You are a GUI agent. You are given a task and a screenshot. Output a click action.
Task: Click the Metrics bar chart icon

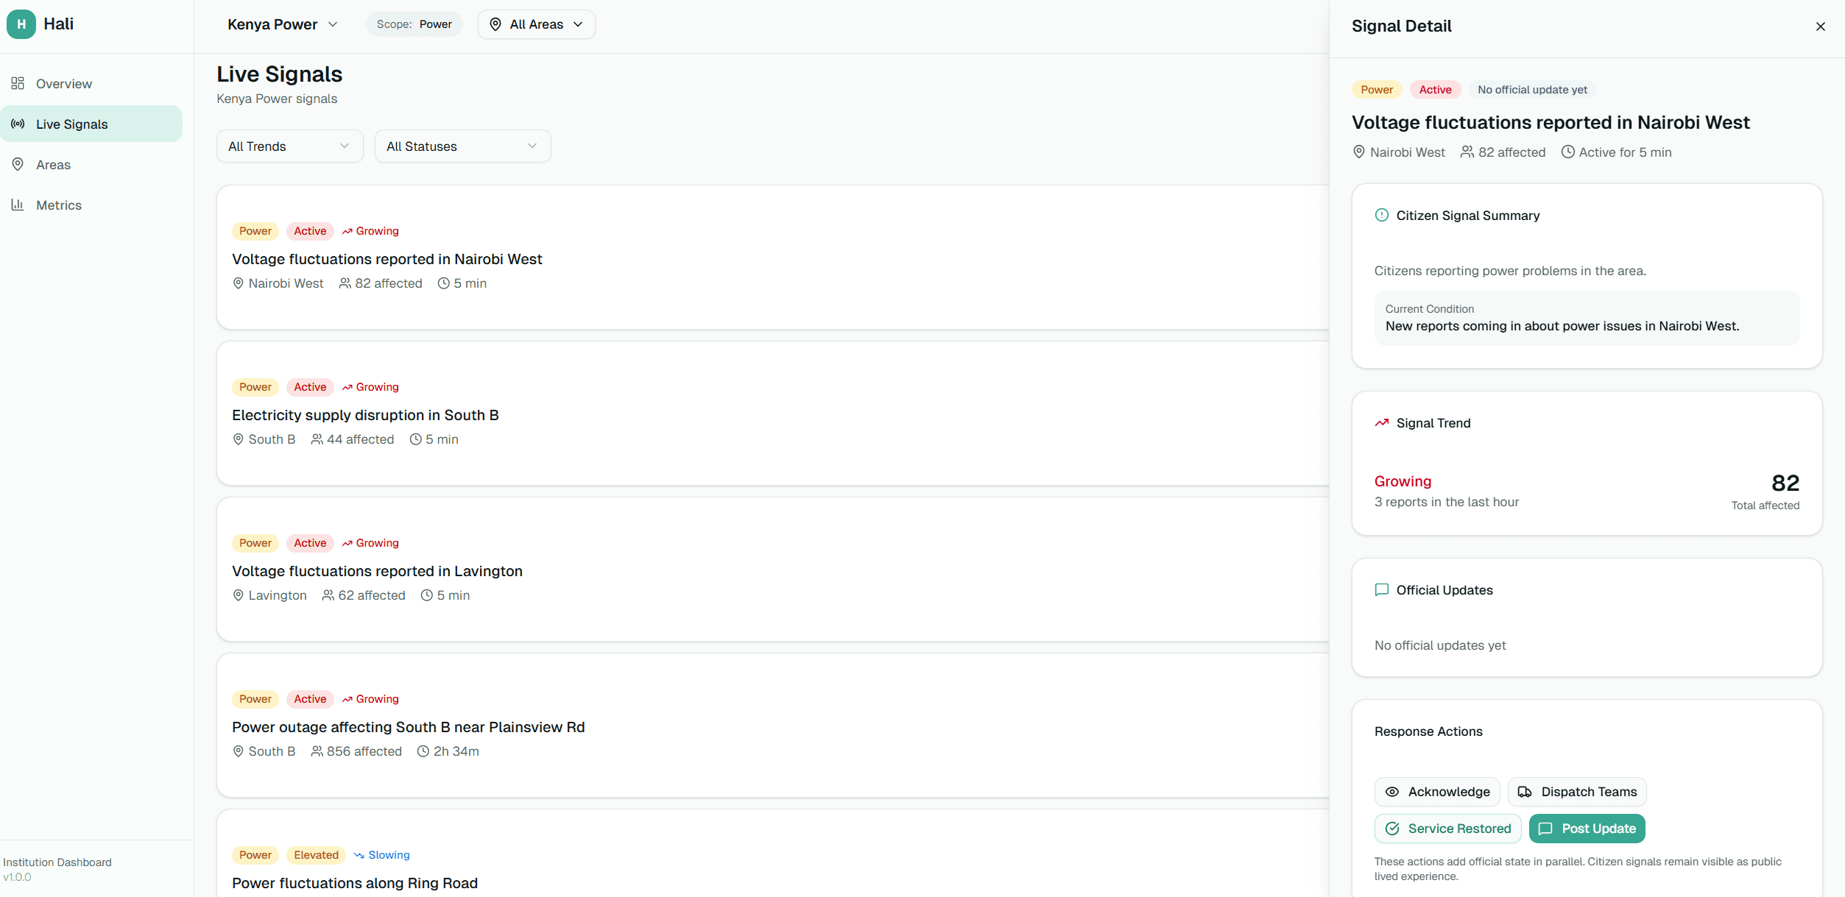pyautogui.click(x=18, y=205)
